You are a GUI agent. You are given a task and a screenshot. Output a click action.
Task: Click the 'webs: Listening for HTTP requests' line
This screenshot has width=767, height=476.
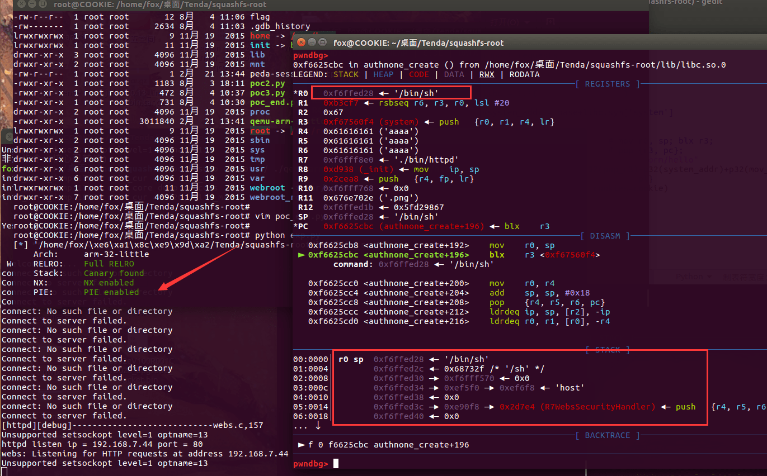coord(145,454)
